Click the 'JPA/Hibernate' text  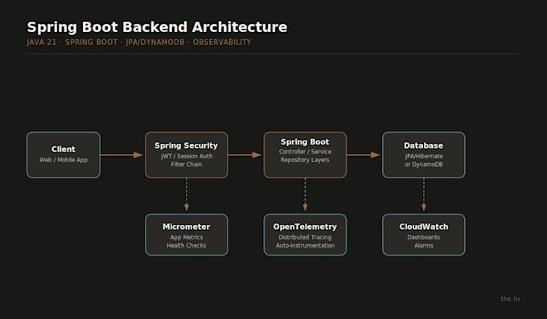pyautogui.click(x=423, y=156)
